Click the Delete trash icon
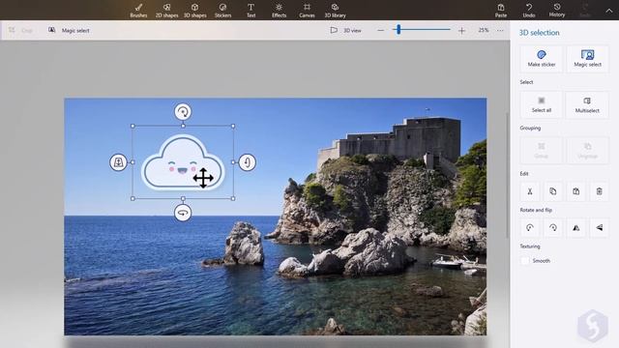 pyautogui.click(x=600, y=191)
